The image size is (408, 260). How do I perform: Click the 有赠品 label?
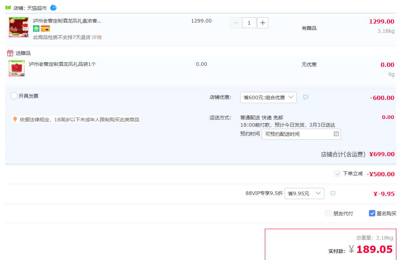[309, 28]
